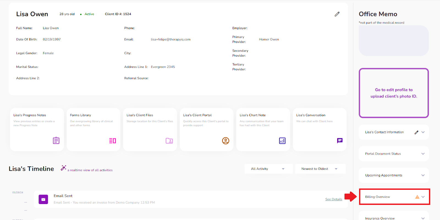This screenshot has width=440, height=220.
Task: Click inside the Office Memo text area
Action: 394,41
